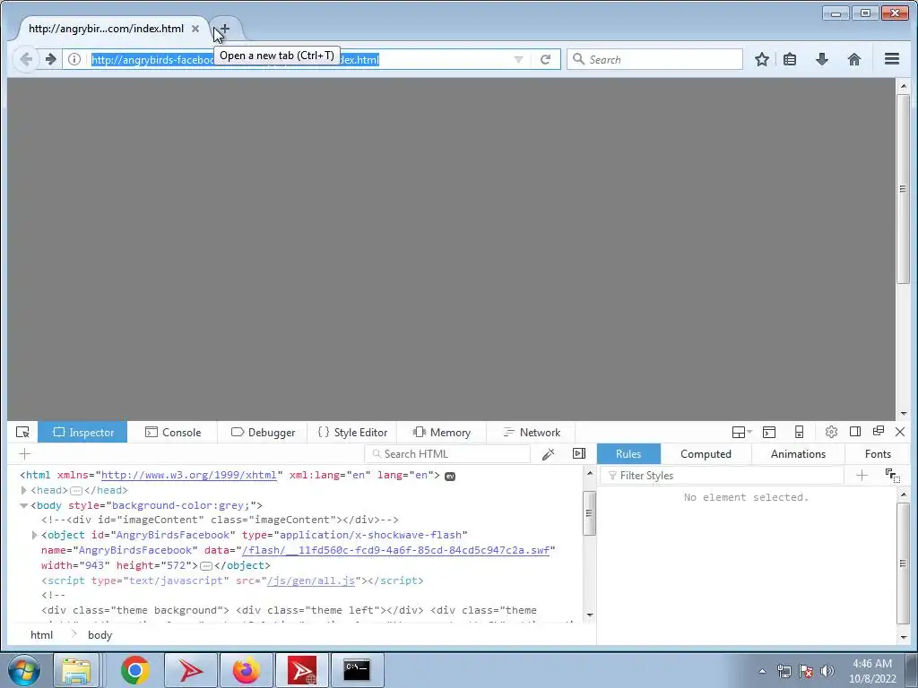Launch Chrome from the taskbar
918x688 pixels.
[x=135, y=670]
